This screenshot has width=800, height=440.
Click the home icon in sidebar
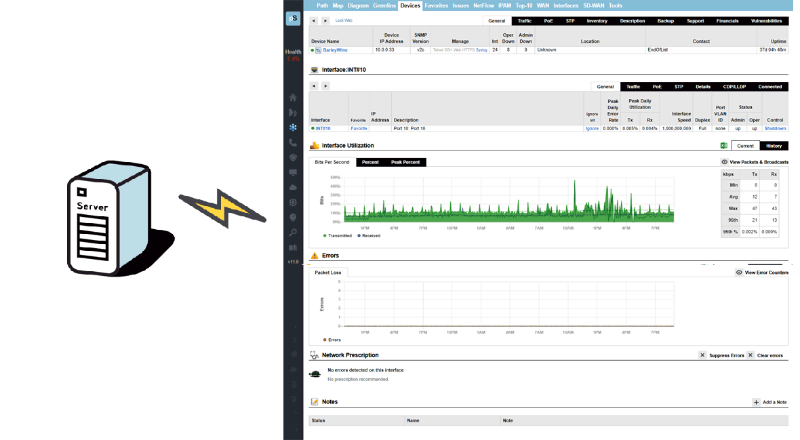[293, 98]
